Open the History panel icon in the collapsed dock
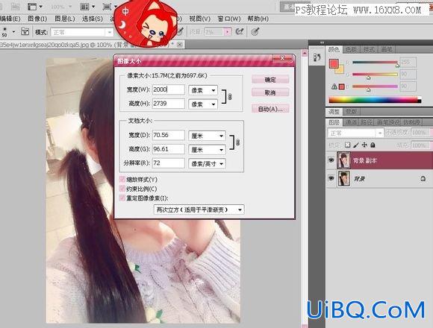This screenshot has width=433, height=328. point(317,57)
